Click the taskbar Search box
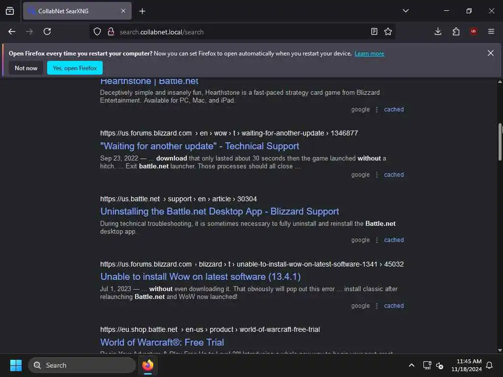The image size is (503, 377). point(82,365)
